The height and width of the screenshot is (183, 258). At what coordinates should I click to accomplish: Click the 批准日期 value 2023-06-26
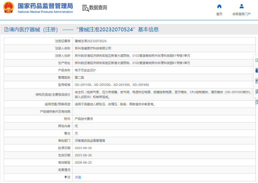83,148
